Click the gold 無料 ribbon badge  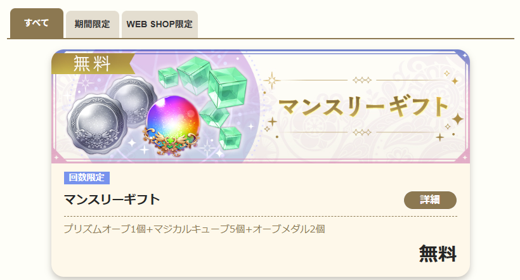(93, 63)
